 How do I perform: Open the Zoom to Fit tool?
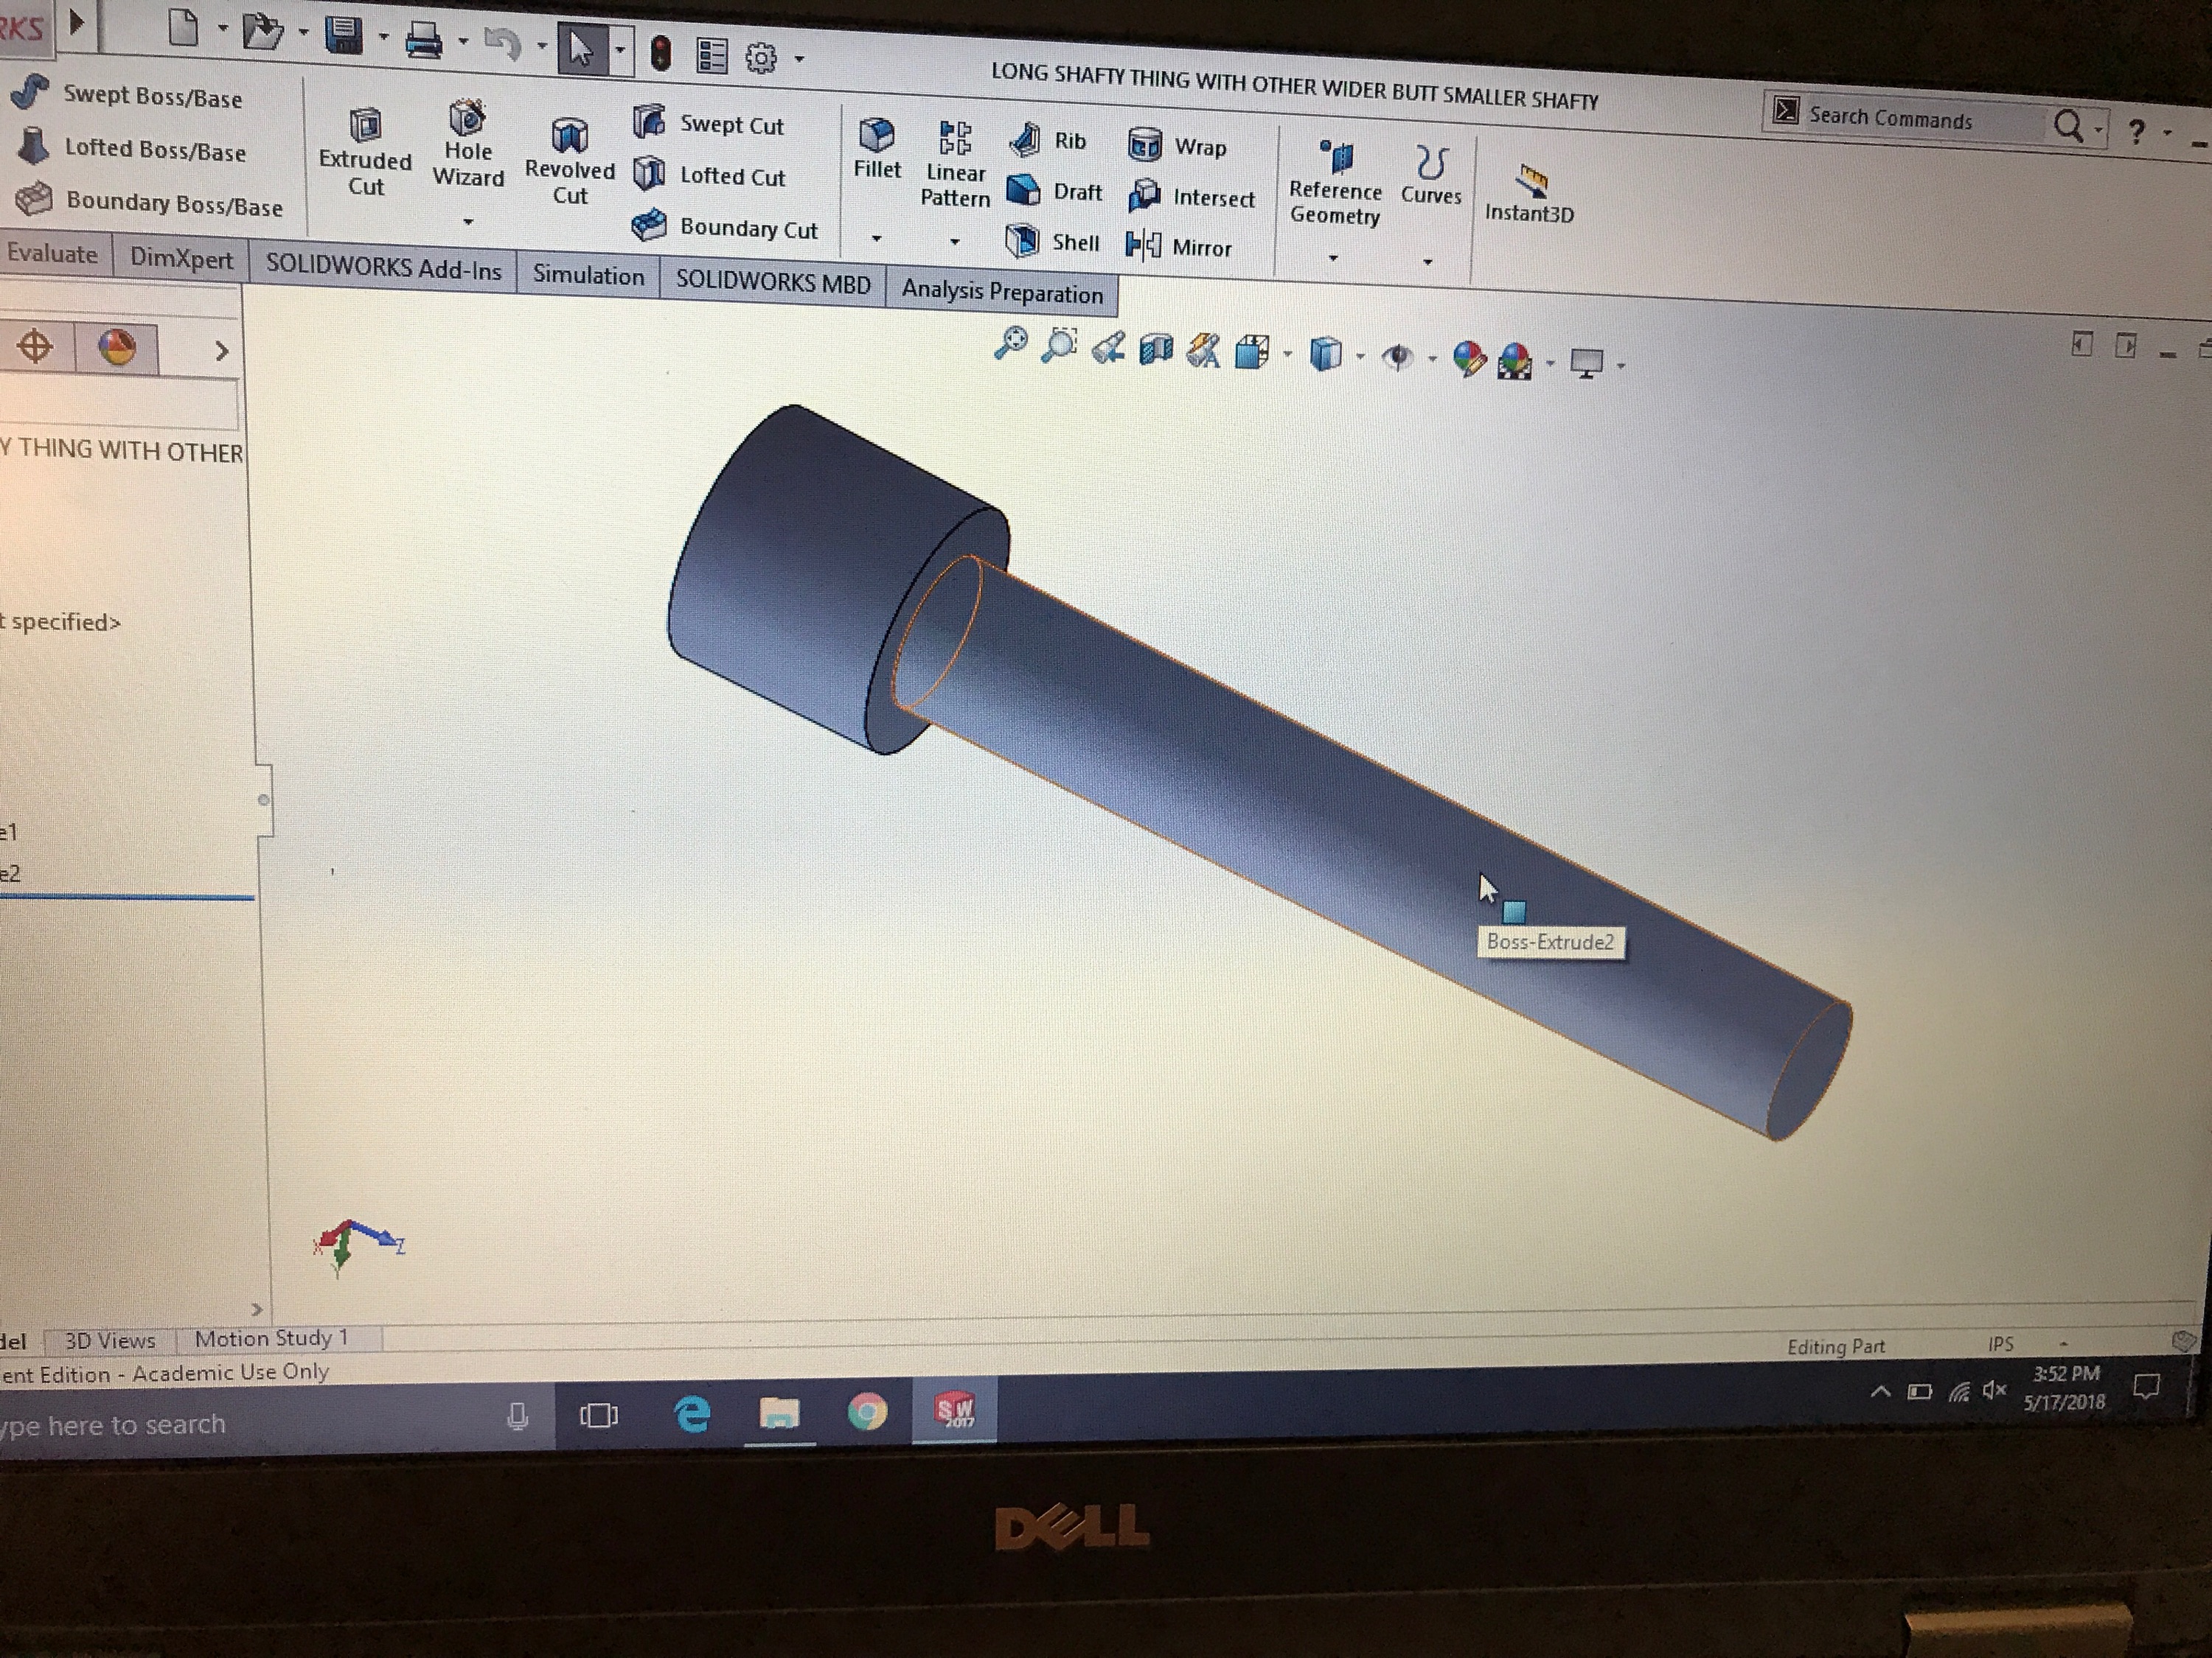(x=1010, y=343)
